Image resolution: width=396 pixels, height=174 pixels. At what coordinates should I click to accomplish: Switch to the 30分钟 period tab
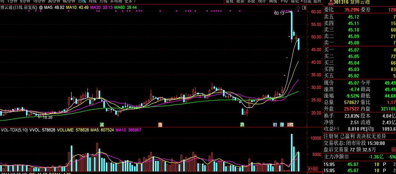(x=54, y=1)
